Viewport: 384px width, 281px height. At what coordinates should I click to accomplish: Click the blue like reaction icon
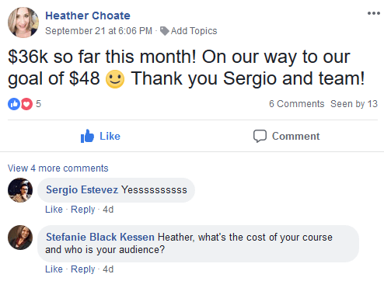tap(14, 104)
